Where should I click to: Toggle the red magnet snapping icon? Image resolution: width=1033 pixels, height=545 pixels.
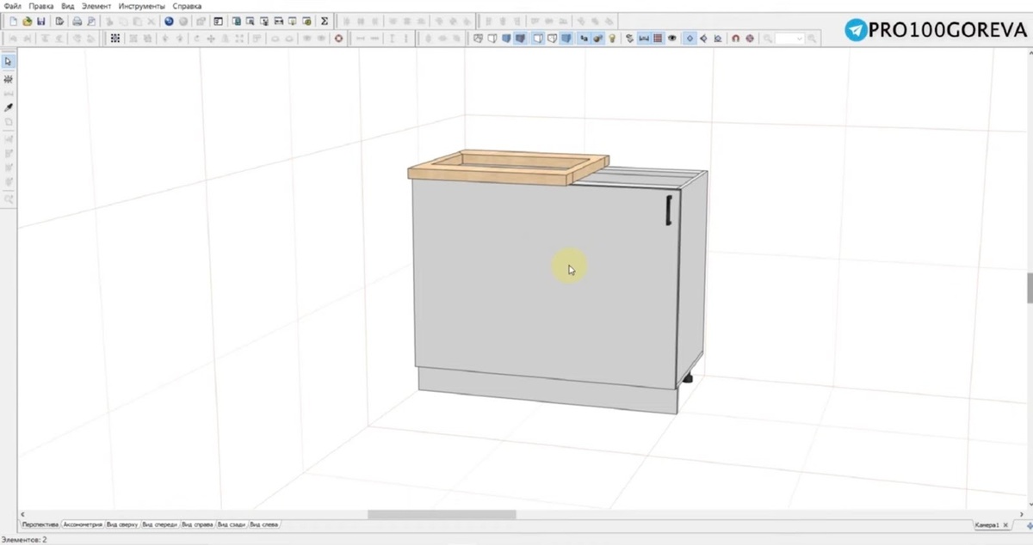tap(735, 39)
